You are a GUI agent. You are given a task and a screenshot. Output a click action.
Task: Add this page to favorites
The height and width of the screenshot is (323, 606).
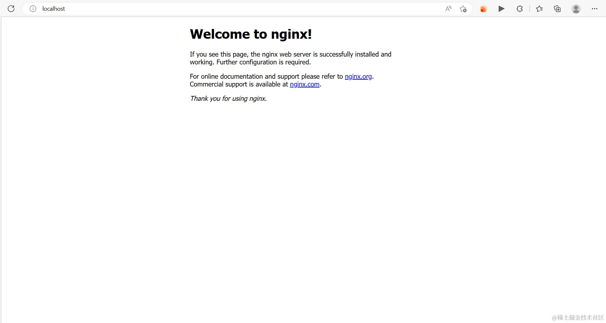pyautogui.click(x=463, y=9)
